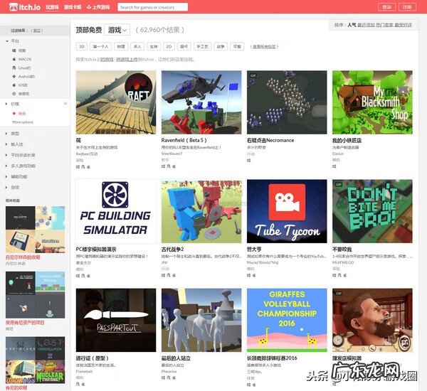The width and height of the screenshot is (427, 391).
Task: Click the SteelRaven7 author link
Action: 172,154
